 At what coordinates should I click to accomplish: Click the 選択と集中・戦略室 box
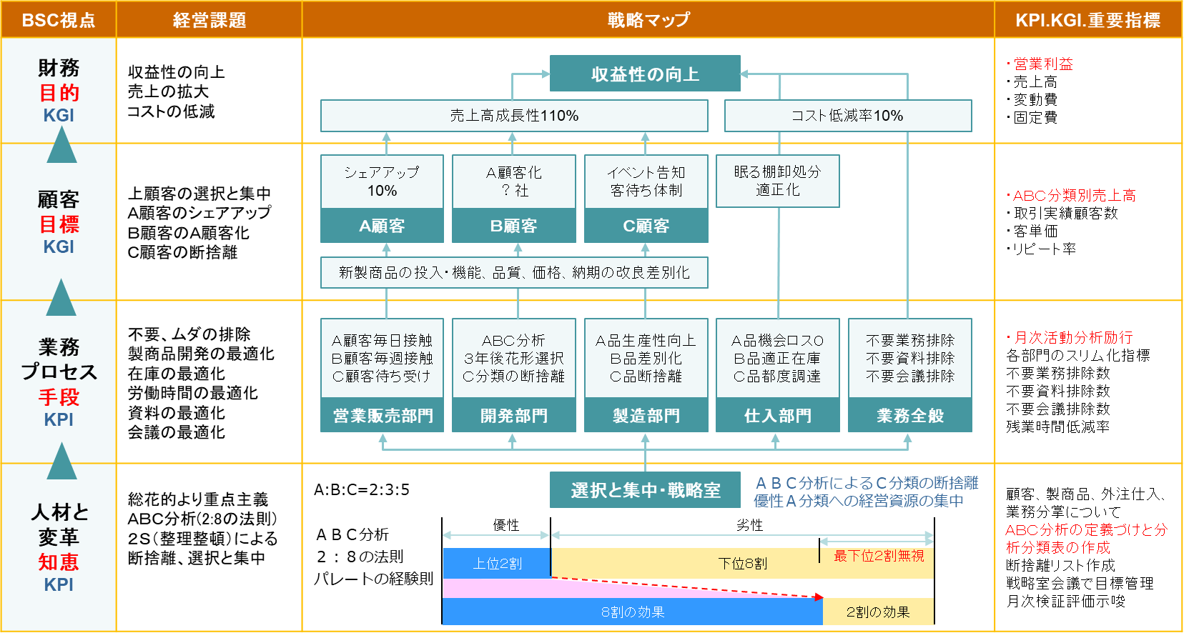click(x=645, y=490)
